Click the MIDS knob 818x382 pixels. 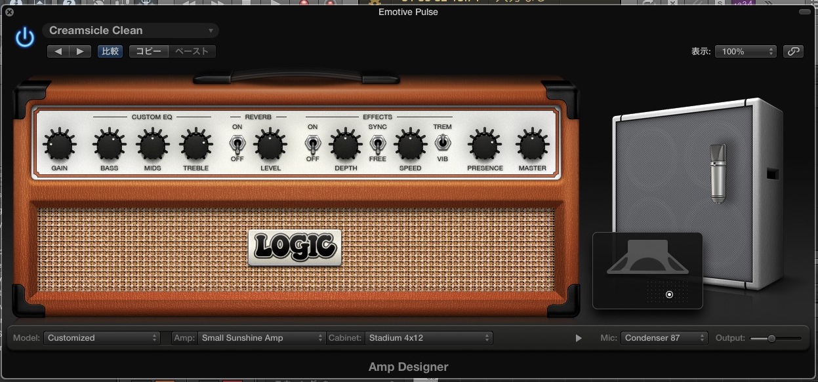click(x=152, y=144)
